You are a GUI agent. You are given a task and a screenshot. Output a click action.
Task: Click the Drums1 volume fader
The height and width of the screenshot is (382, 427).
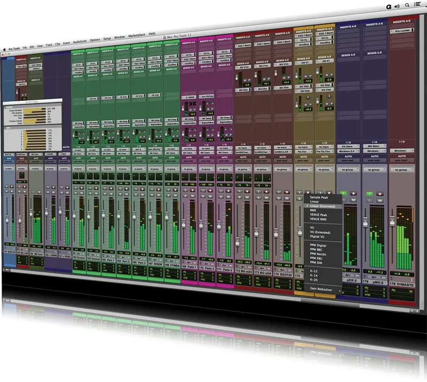coord(74,215)
